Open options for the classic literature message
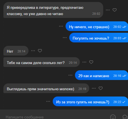The width and height of the screenshot is (128, 119). coord(108,10)
